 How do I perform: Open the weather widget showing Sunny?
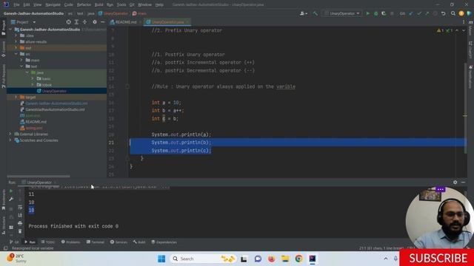point(18,259)
